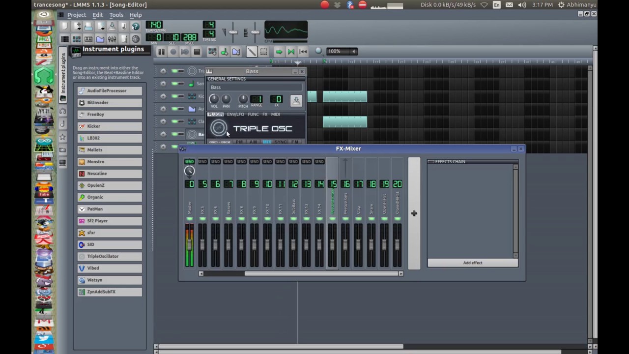The image size is (629, 354).
Task: Click Add effect in the effects chain
Action: point(473,263)
